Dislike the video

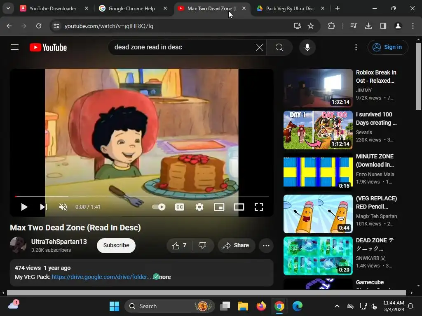[x=202, y=246]
